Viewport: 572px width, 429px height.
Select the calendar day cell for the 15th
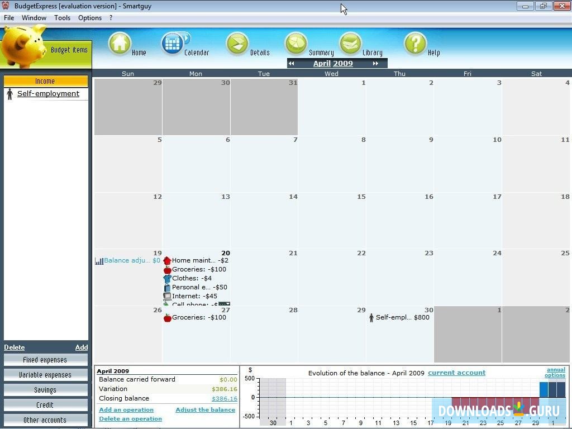tap(332, 220)
